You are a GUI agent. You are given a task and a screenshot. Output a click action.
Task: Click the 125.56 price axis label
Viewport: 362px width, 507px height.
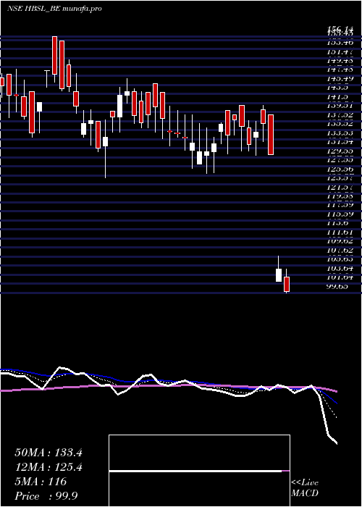click(x=340, y=169)
